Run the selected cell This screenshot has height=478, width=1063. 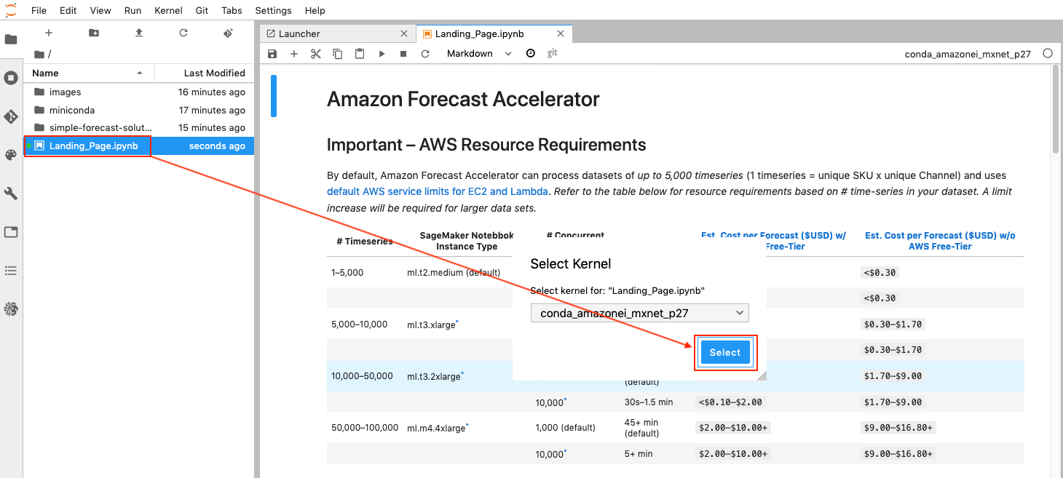click(x=382, y=54)
